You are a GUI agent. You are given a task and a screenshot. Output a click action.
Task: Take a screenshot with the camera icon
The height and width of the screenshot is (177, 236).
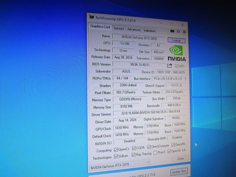click(x=172, y=31)
